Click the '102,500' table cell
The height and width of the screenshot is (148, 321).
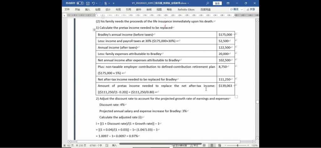click(x=226, y=60)
